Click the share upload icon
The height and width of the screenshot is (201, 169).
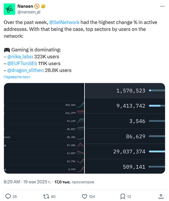[x=161, y=196]
